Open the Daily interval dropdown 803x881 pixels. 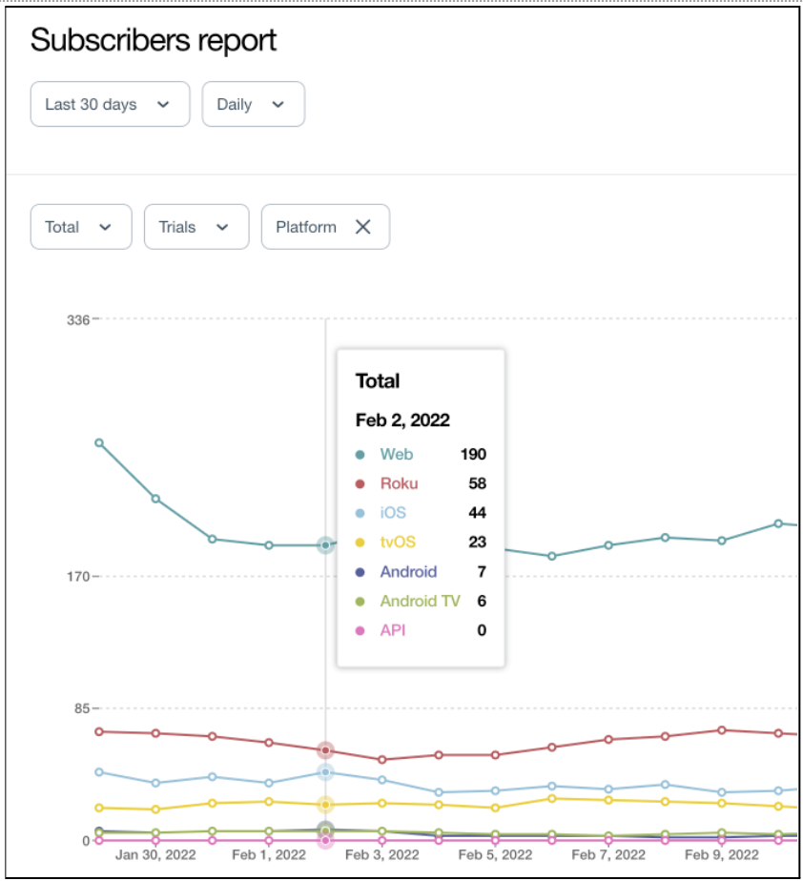pos(253,104)
